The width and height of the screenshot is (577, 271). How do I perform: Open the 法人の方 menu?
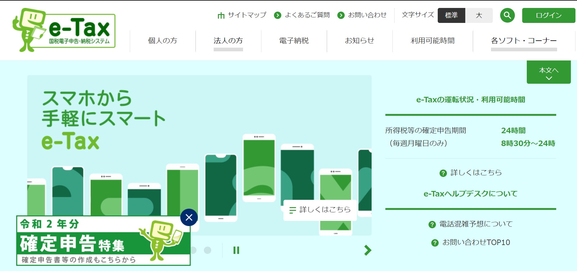click(x=228, y=41)
